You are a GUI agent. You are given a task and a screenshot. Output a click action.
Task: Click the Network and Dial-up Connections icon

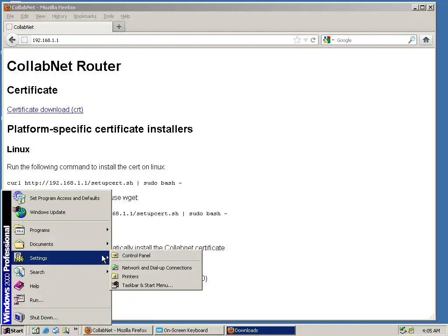[115, 267]
